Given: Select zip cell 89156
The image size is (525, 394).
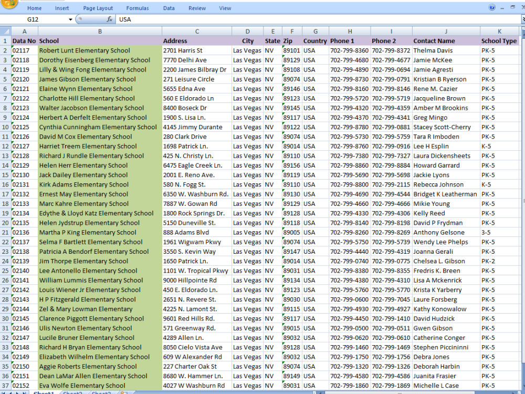Looking at the screenshot, I should (292, 165).
